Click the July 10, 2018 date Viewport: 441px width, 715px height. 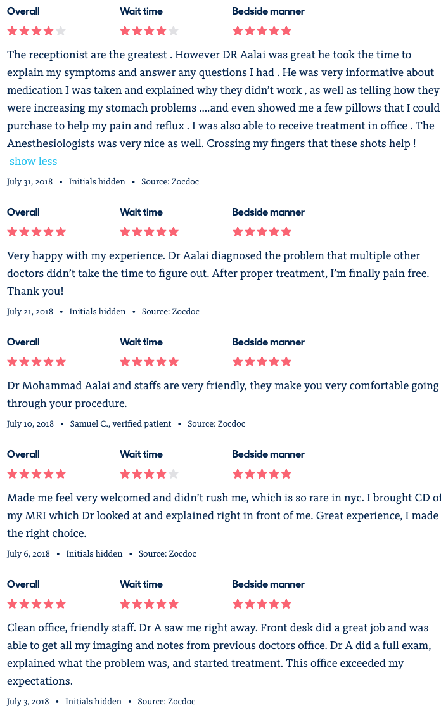coord(30,423)
